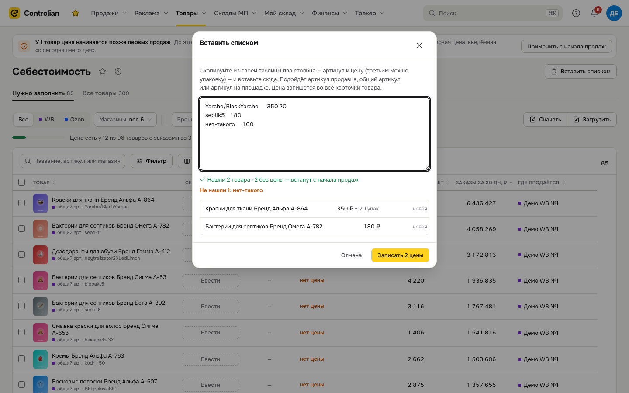Toggle the select-all checkbox in table header
The image size is (629, 393).
point(21,183)
